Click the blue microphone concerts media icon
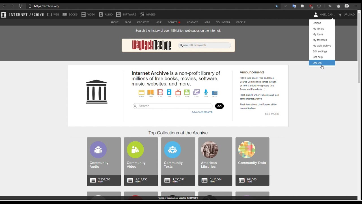The width and height of the screenshot is (362, 204). pos(206,92)
